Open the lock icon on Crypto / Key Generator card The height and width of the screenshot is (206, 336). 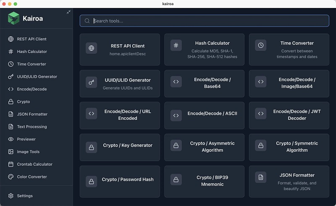(91, 148)
